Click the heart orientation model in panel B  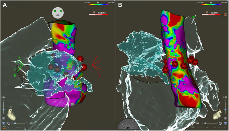[217, 115]
